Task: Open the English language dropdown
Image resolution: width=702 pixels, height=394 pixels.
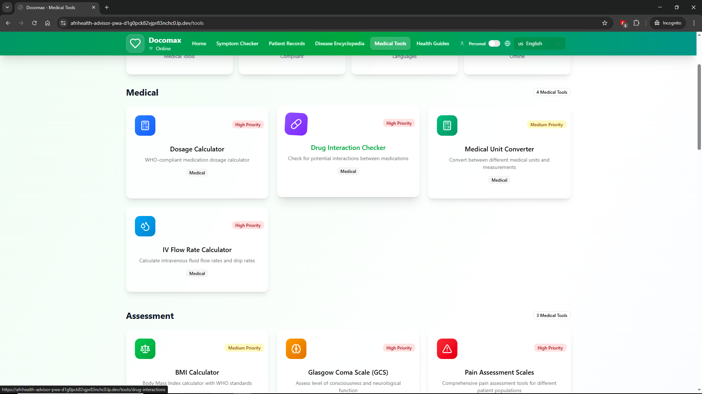Action: pyautogui.click(x=539, y=43)
